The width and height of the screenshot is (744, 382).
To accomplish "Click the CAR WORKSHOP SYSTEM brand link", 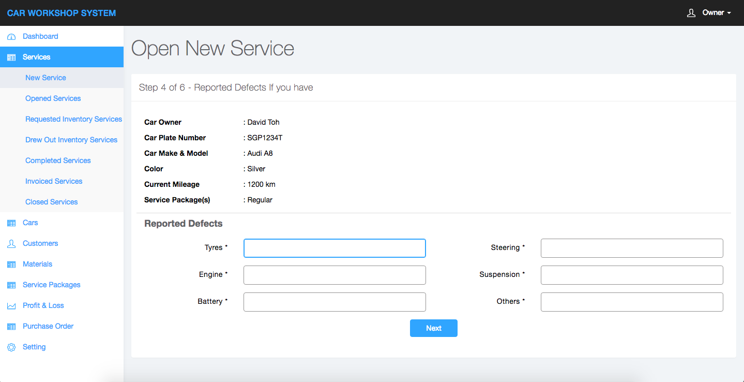I will point(62,13).
